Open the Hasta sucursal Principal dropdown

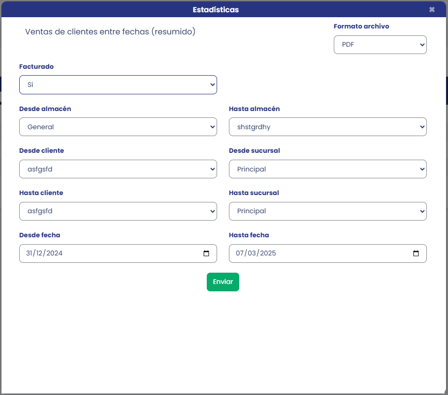[x=328, y=211]
